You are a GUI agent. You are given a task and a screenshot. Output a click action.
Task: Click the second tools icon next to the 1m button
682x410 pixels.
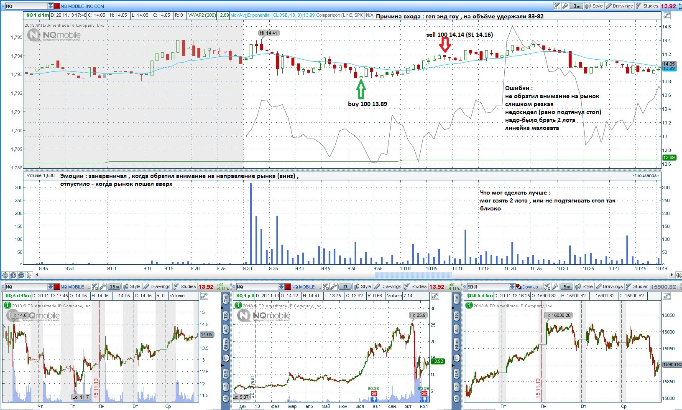[565, 6]
